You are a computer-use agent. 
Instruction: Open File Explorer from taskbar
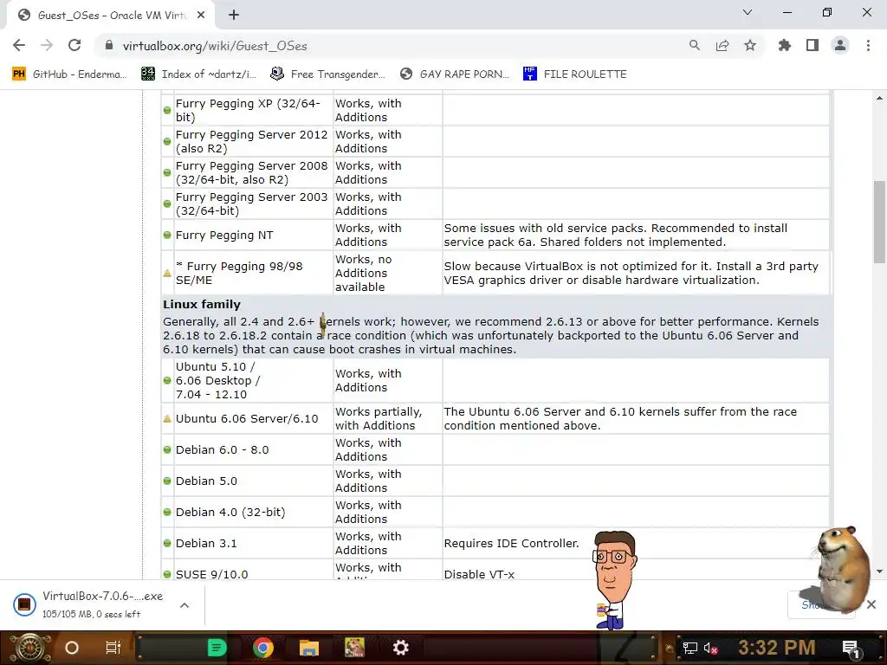pyautogui.click(x=309, y=648)
